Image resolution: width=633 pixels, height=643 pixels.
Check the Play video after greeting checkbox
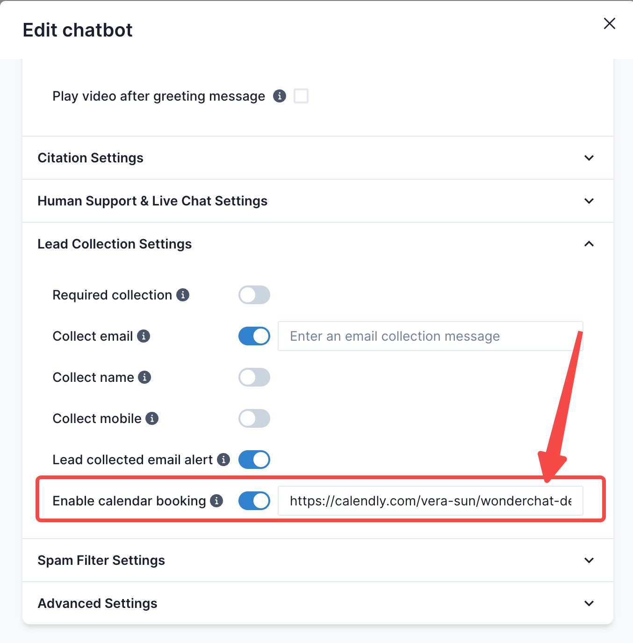pos(301,96)
